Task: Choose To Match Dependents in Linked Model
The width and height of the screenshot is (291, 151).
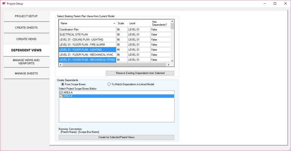Action: click(109, 84)
